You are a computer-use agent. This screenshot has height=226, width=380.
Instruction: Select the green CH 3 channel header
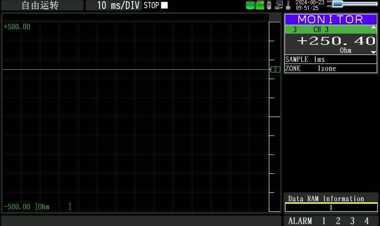click(331, 29)
